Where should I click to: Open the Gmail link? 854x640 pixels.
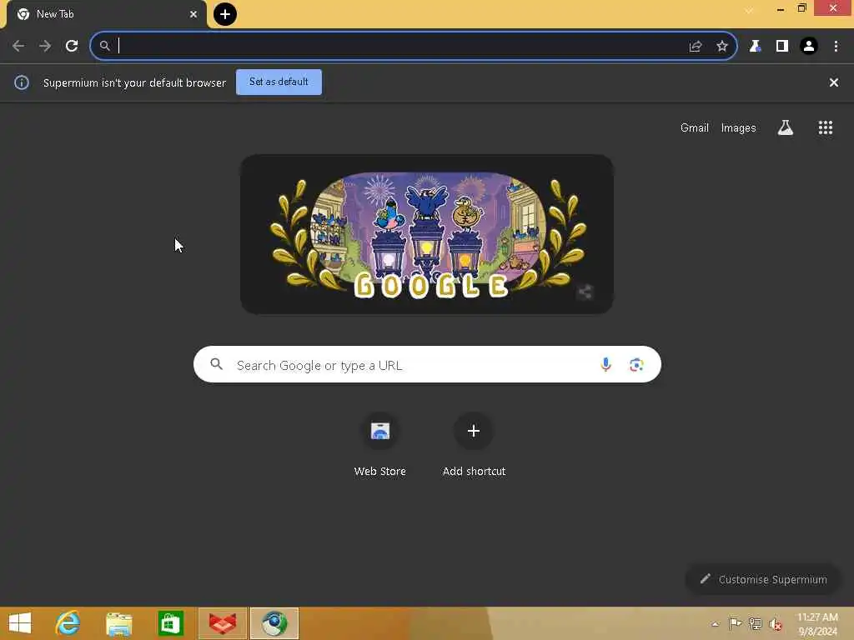[695, 127]
